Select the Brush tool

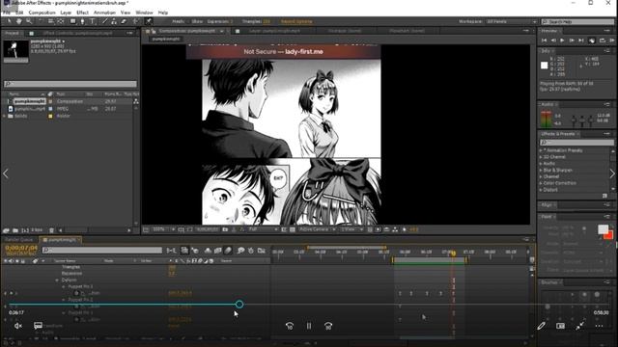(x=104, y=21)
